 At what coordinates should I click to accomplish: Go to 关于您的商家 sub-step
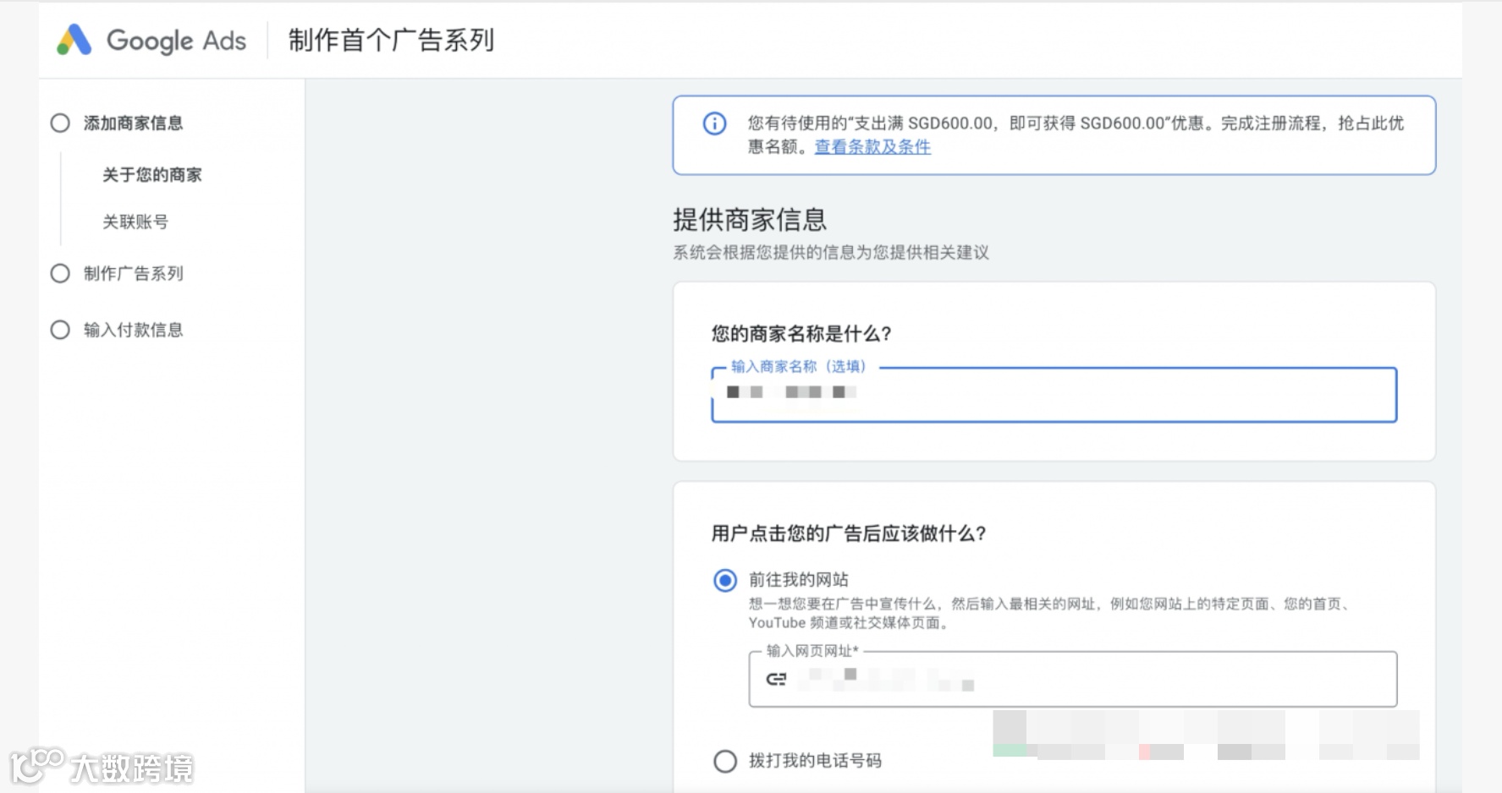152,175
